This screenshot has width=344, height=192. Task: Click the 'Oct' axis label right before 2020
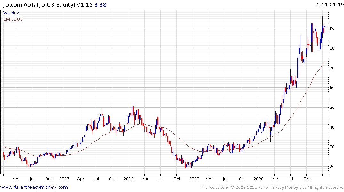click(x=243, y=179)
